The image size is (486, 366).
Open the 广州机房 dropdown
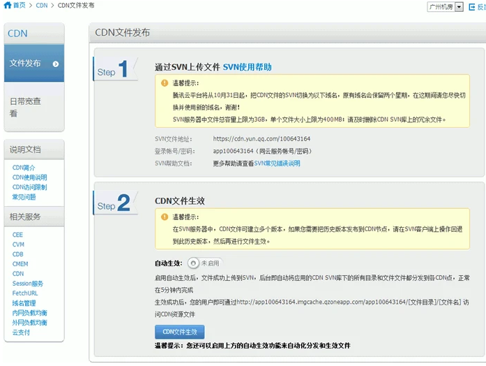click(x=446, y=6)
